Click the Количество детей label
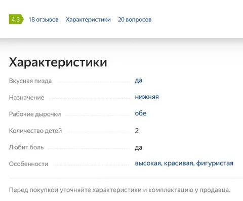243x201 pixels. (35, 131)
